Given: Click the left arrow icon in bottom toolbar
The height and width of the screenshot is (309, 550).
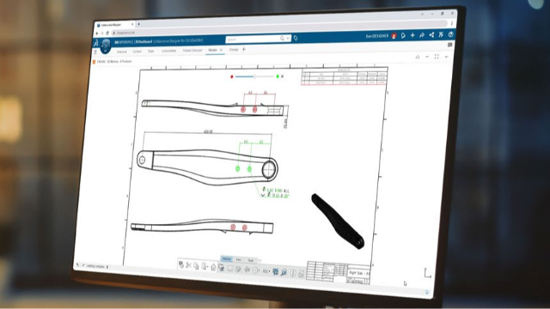Looking at the screenshot, I should (247, 270).
